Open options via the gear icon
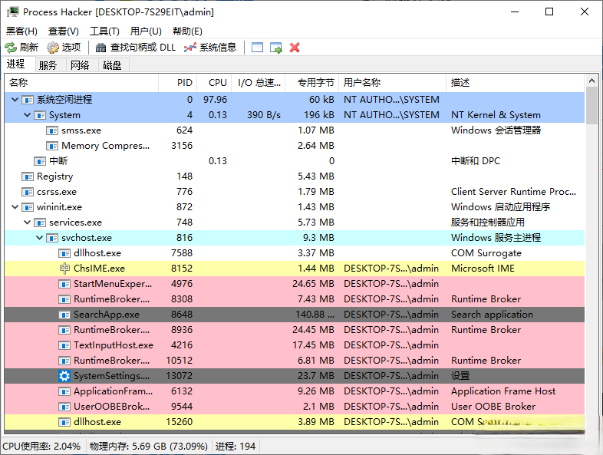This screenshot has width=603, height=455. click(53, 48)
